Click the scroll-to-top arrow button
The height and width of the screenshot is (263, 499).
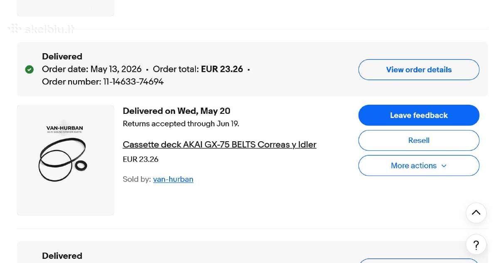click(476, 213)
